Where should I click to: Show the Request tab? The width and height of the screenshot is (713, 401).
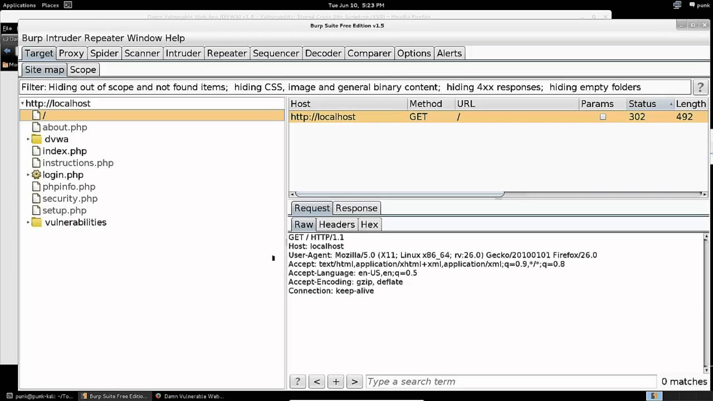point(312,208)
